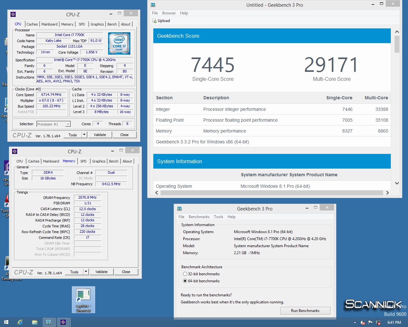Screen dimensions: 408x327
Task: Open Help menu in Geekbench 3 Pro dialog
Action: pyautogui.click(x=231, y=217)
